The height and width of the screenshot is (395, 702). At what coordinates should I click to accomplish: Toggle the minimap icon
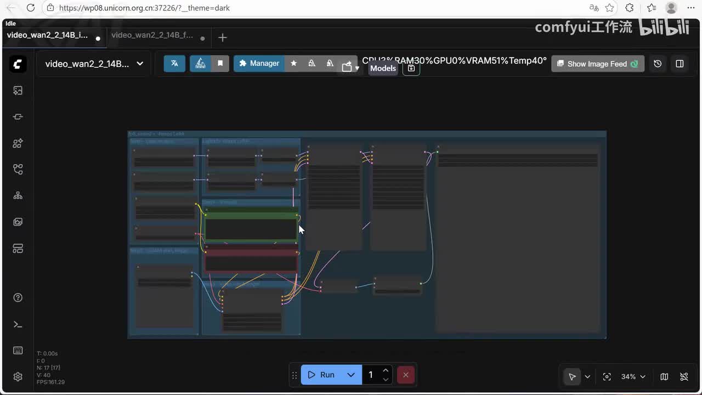coord(664,377)
